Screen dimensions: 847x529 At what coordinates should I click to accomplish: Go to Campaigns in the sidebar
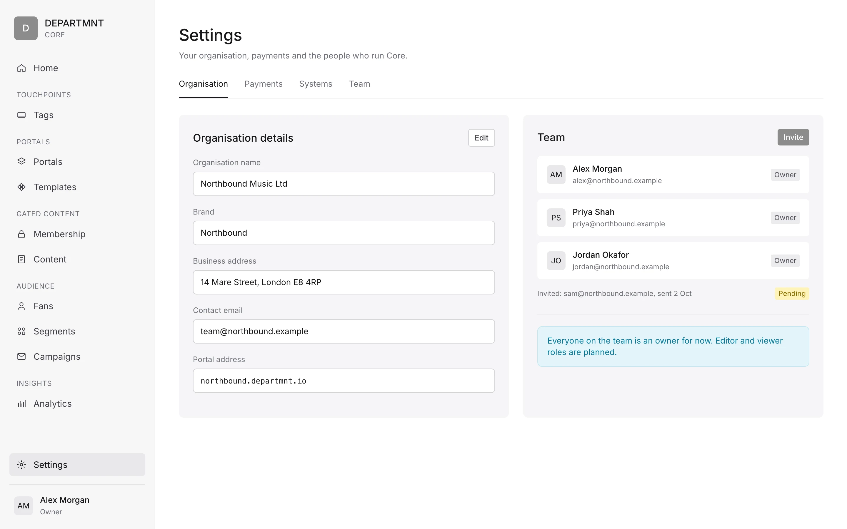pyautogui.click(x=77, y=356)
